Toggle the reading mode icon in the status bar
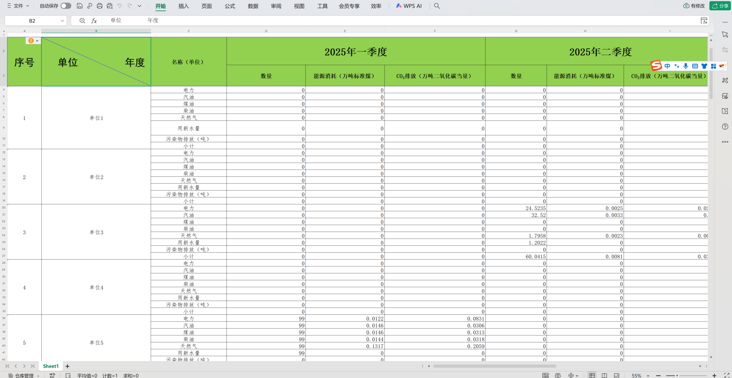The image size is (732, 378). pos(545,375)
